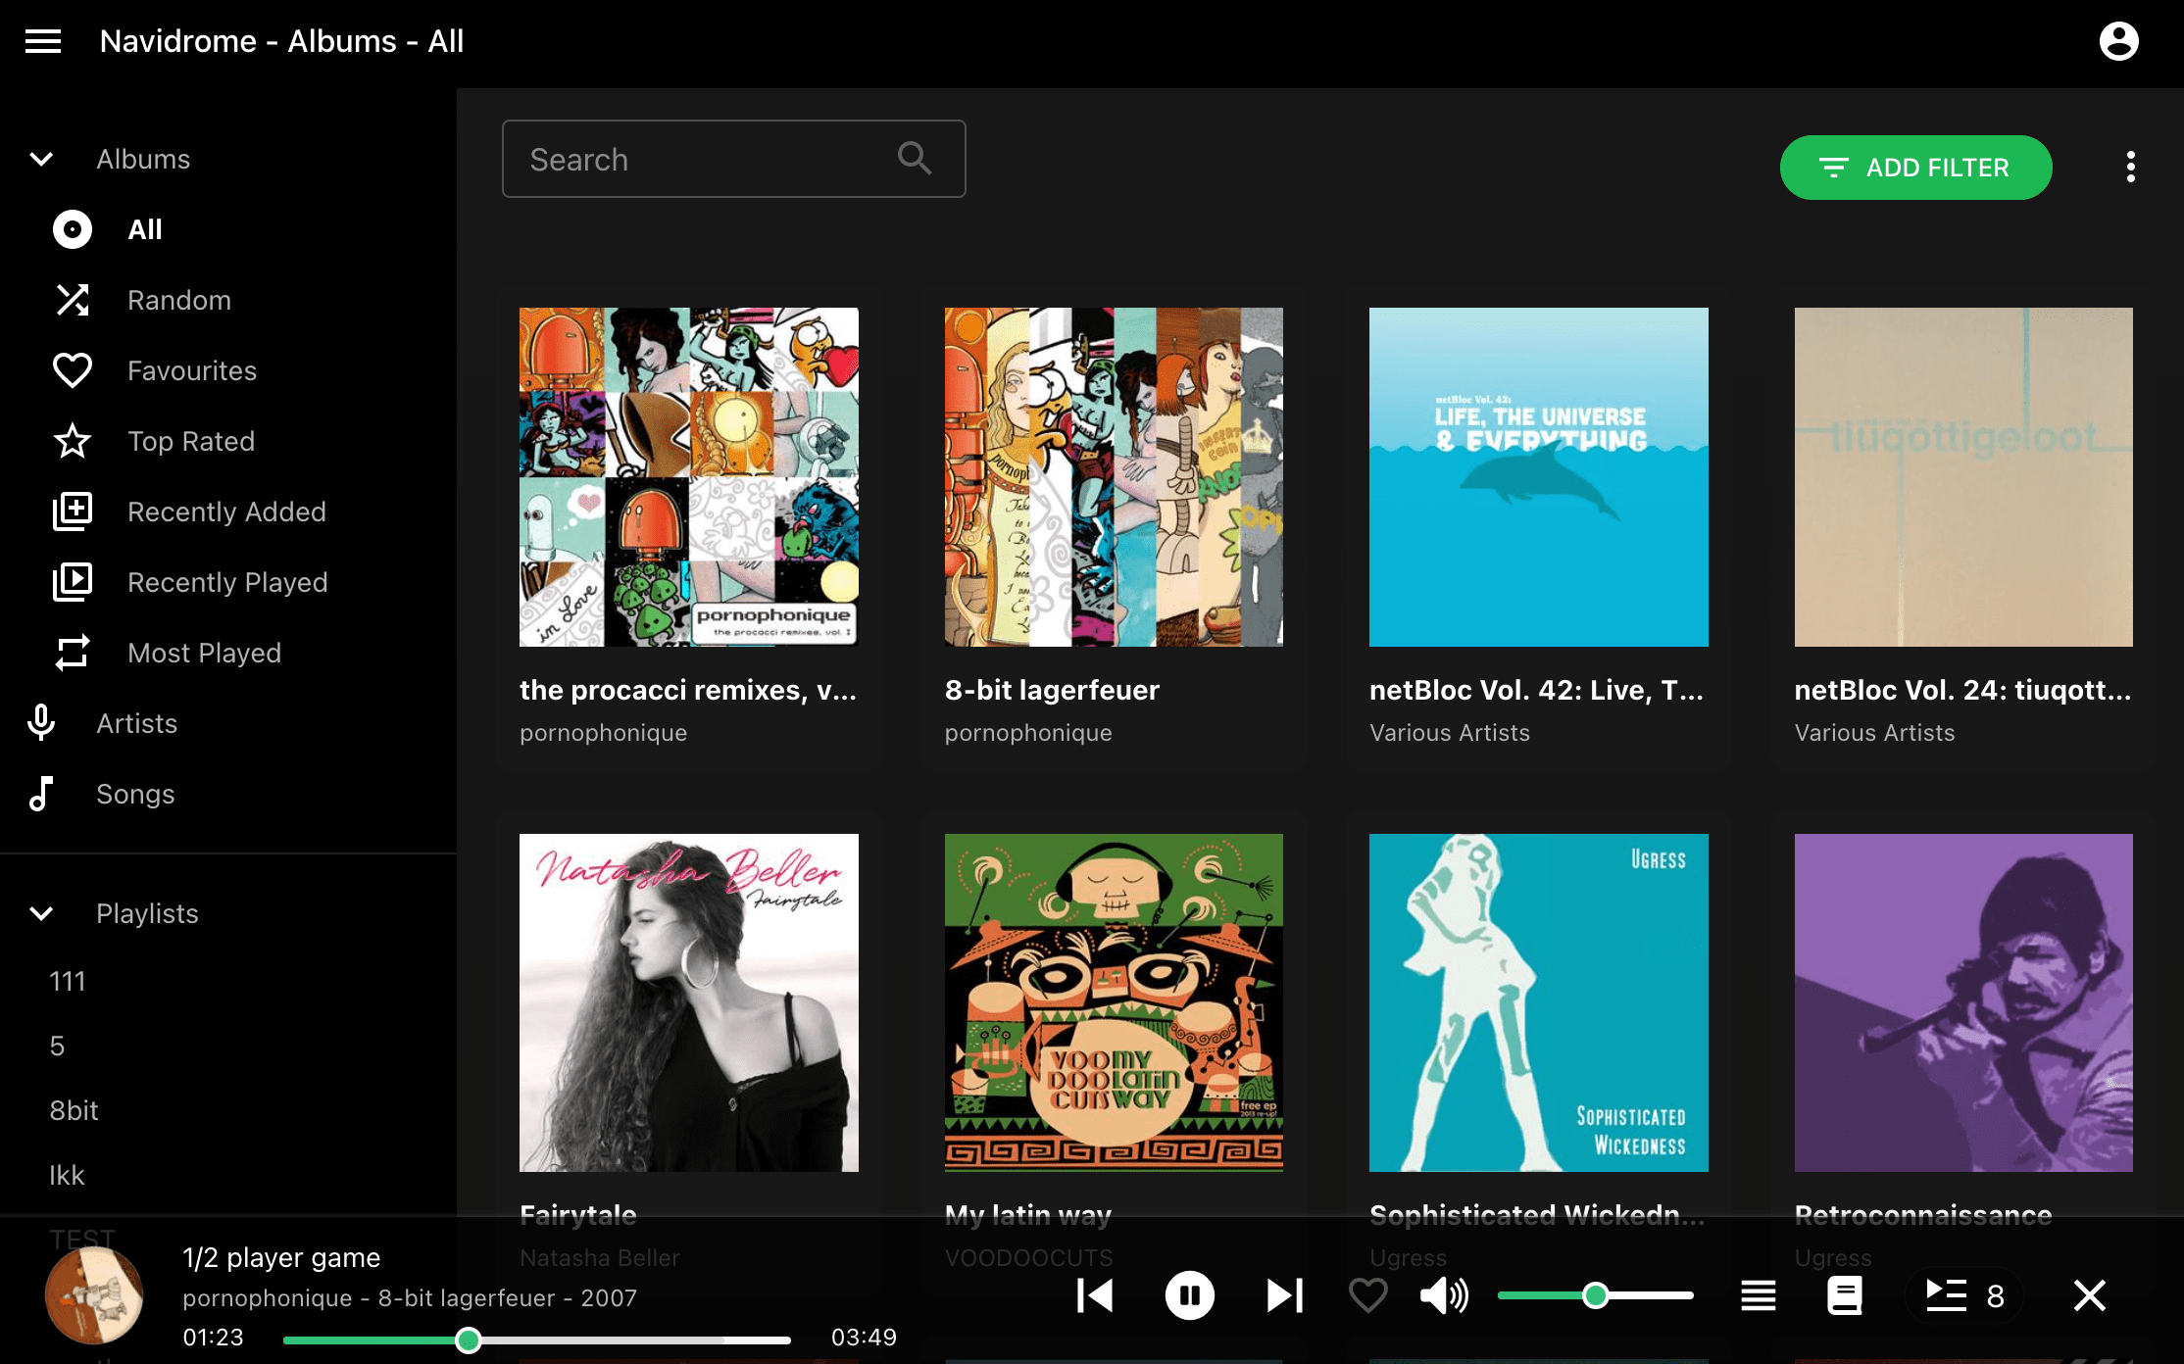Click the ADD FILTER button
This screenshot has height=1364, width=2184.
pos(1914,168)
